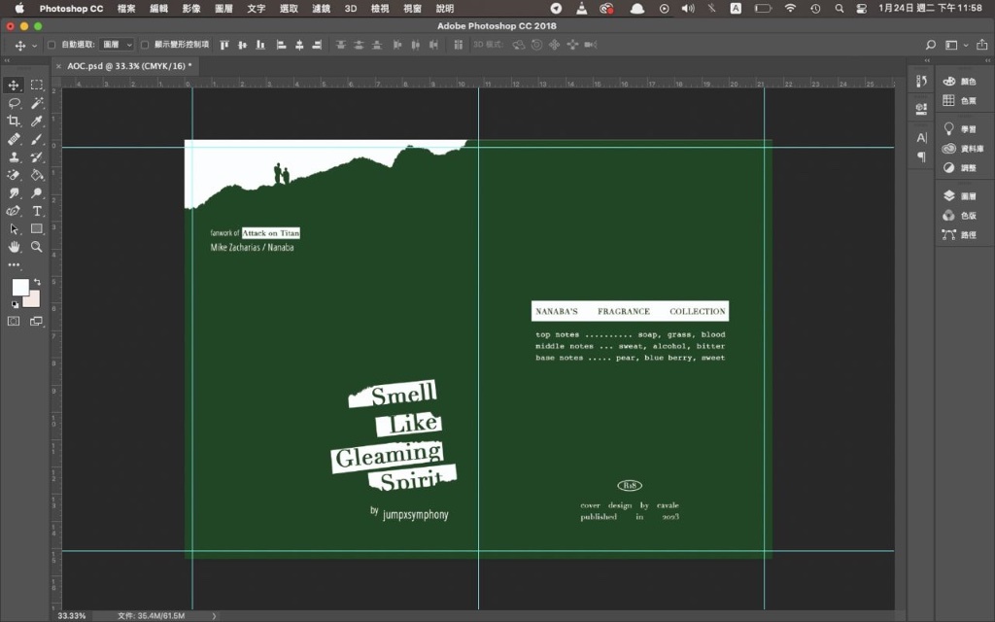Select the Zoom tool in the toolbox
Viewport: 995px width, 622px height.
pyautogui.click(x=37, y=247)
